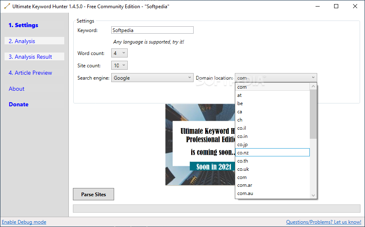The width and height of the screenshot is (365, 227).
Task: Select the highlighted top 'com' list entry
Action: [x=273, y=87]
